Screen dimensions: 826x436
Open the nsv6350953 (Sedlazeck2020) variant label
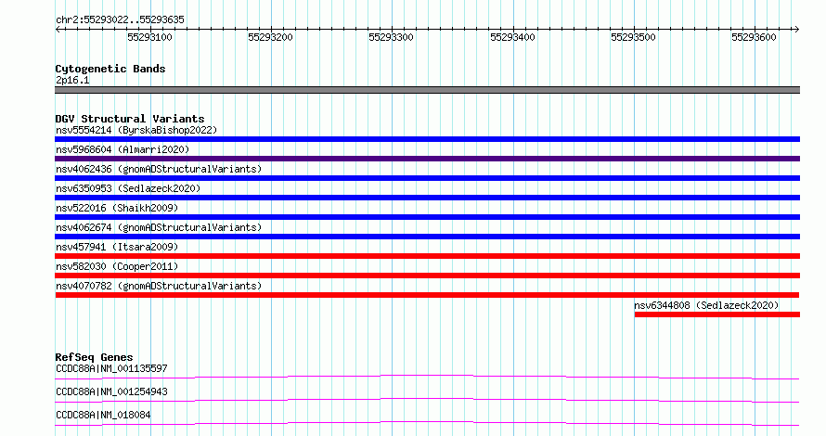[128, 188]
